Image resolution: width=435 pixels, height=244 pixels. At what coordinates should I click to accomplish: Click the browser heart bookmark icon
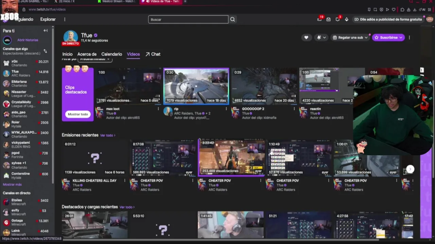pos(394,9)
